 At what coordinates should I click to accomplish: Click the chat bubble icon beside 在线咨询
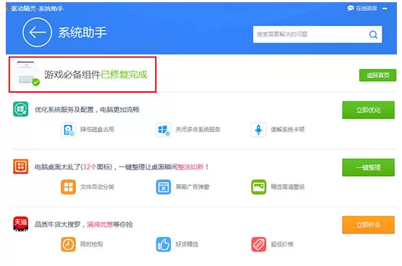[x=351, y=8]
